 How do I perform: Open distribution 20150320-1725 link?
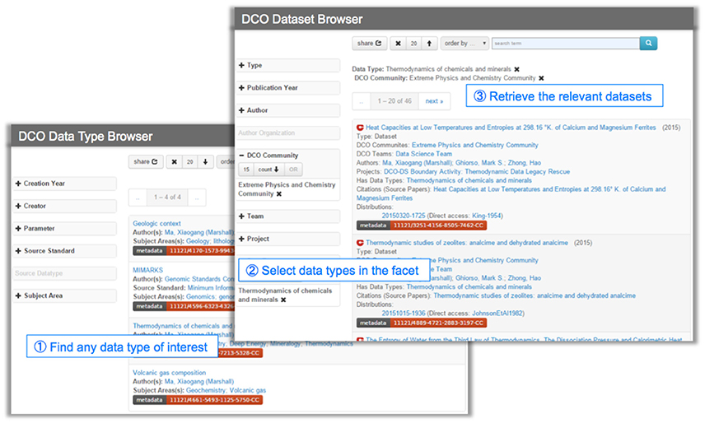404,216
